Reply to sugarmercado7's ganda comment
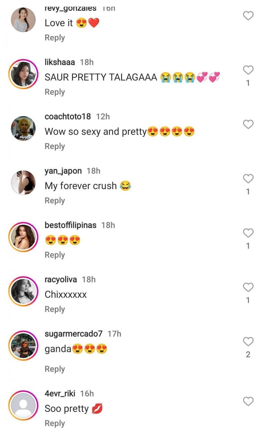 point(55,369)
